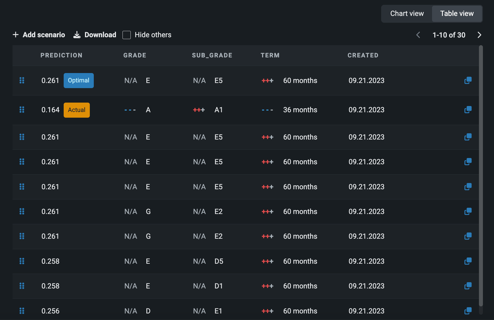The width and height of the screenshot is (494, 320).
Task: Click the copy icon on the E1 sub-grade row
Action: [x=468, y=311]
